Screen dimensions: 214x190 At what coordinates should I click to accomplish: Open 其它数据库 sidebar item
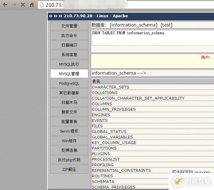69,93
